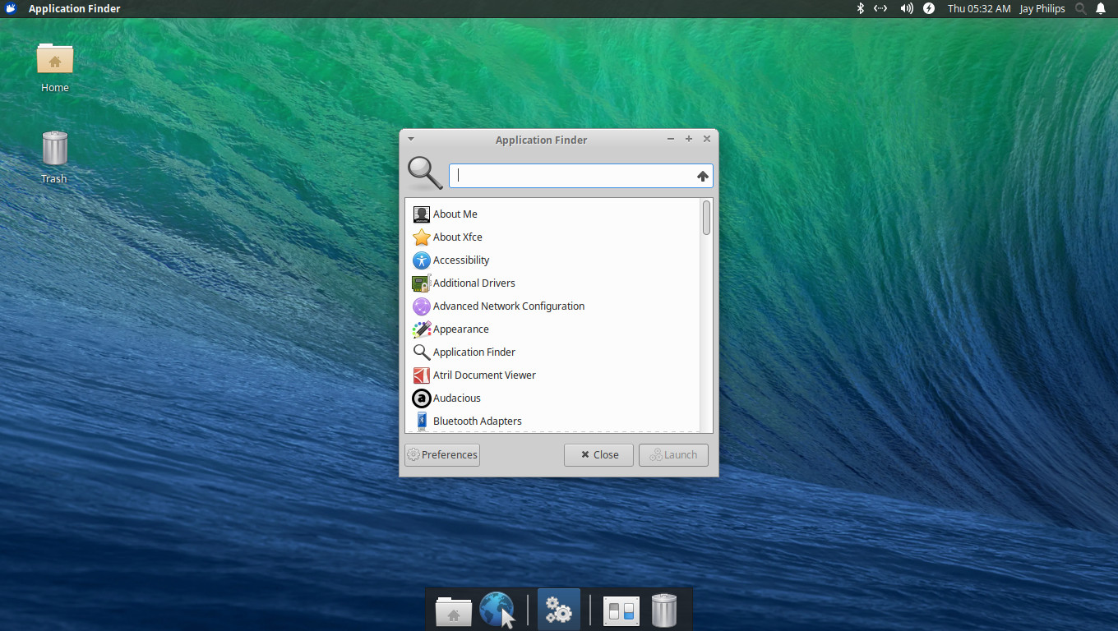Open the window menu triangle in the title bar
Screen dimensions: 1118x631
coord(411,140)
